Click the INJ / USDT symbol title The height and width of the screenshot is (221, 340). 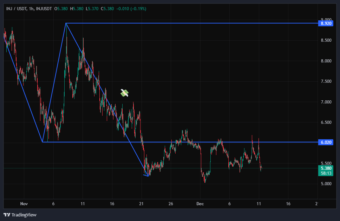pos(17,8)
